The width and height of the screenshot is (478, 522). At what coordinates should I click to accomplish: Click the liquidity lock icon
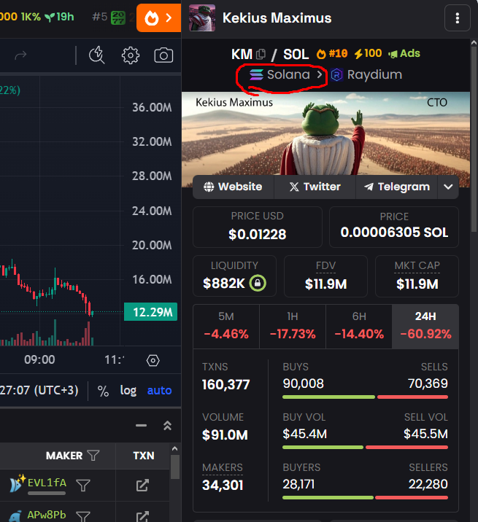(x=258, y=284)
